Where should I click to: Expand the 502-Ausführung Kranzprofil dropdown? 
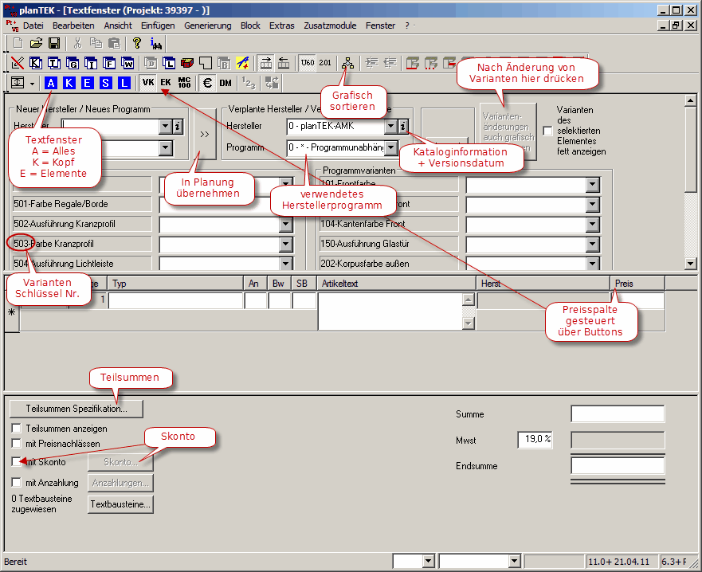[286, 225]
